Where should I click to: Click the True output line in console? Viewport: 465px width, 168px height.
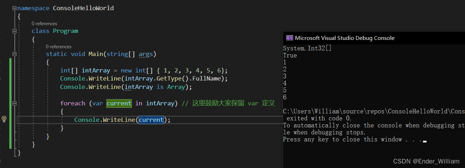[290, 55]
